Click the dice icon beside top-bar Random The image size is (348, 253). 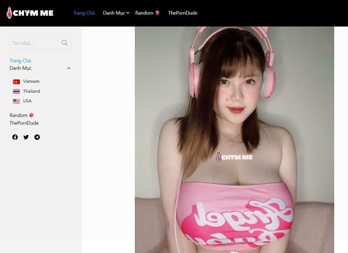click(x=157, y=13)
